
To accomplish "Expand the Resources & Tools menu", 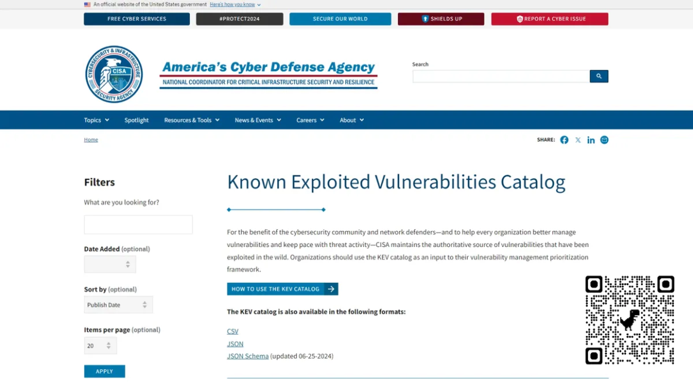I will [x=191, y=120].
